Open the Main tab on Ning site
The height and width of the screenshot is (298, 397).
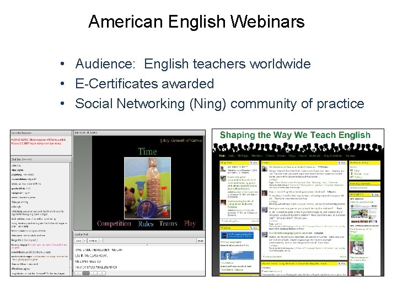click(222, 156)
